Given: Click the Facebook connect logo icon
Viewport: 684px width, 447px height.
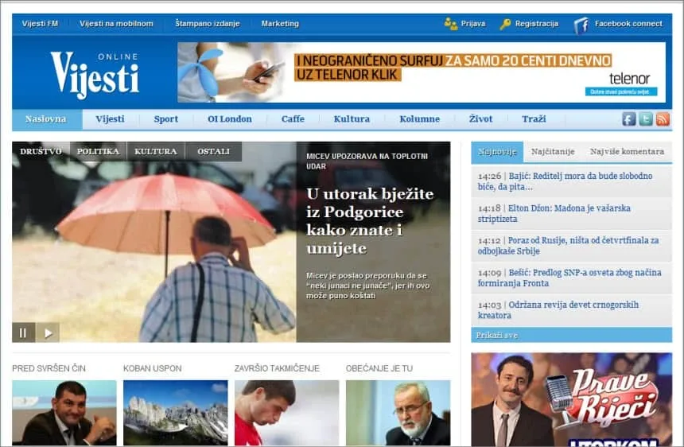Looking at the screenshot, I should pos(581,25).
